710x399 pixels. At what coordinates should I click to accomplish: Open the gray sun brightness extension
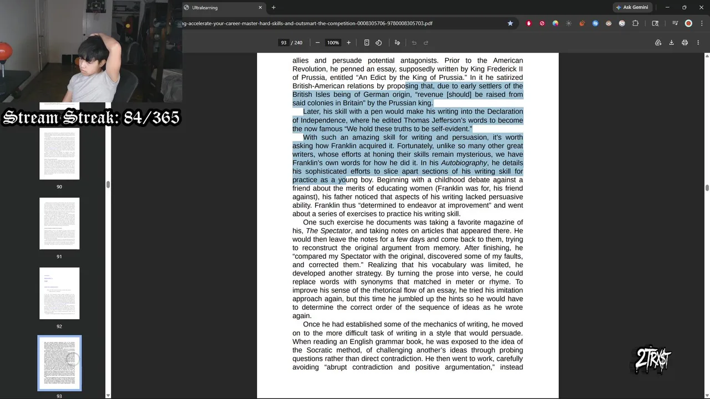pyautogui.click(x=569, y=23)
